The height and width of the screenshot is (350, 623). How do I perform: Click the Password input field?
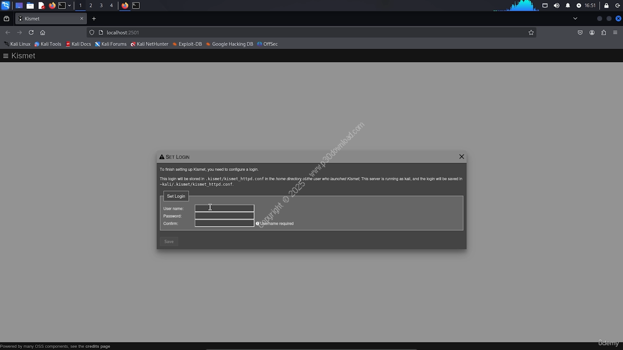point(224,216)
